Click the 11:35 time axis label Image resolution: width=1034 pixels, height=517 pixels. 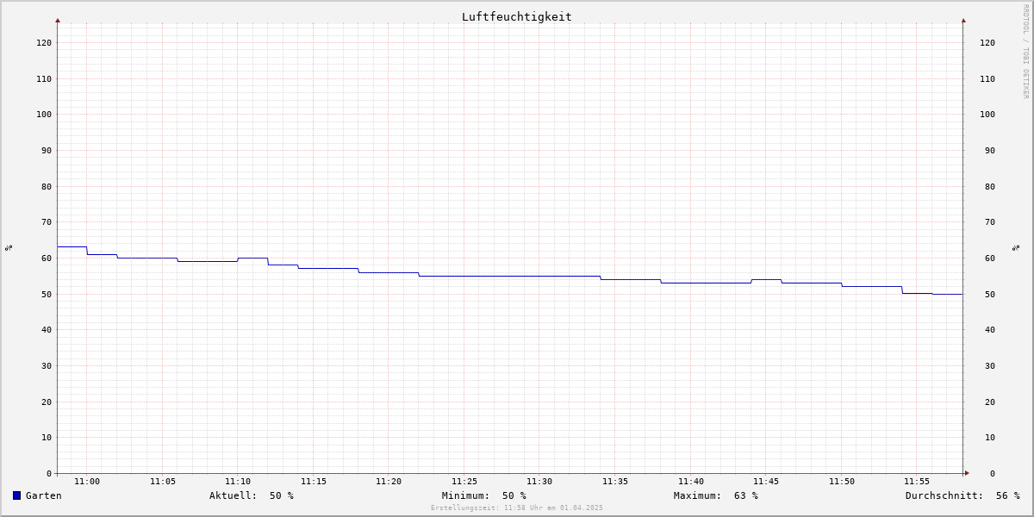click(x=615, y=482)
